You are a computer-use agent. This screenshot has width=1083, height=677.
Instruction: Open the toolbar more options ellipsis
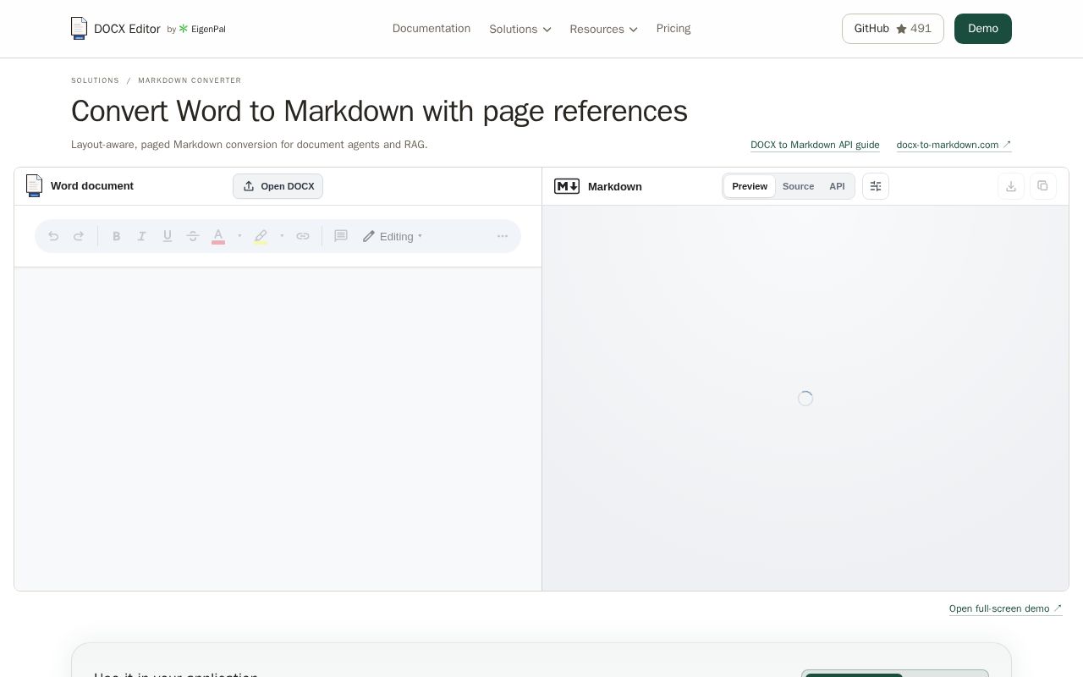pos(503,236)
